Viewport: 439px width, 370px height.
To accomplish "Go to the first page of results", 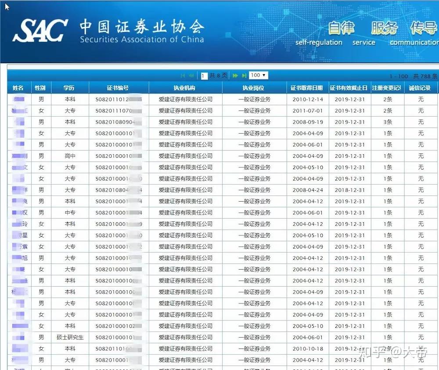I will coord(183,75).
